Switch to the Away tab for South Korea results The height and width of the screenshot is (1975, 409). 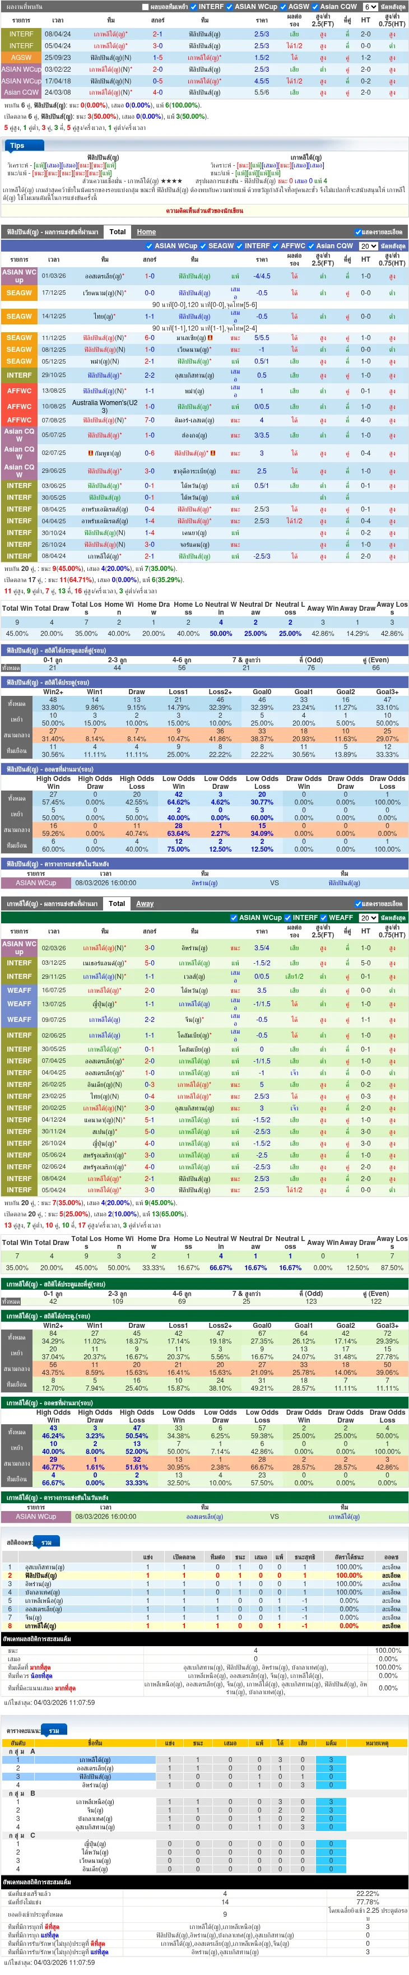(x=145, y=903)
